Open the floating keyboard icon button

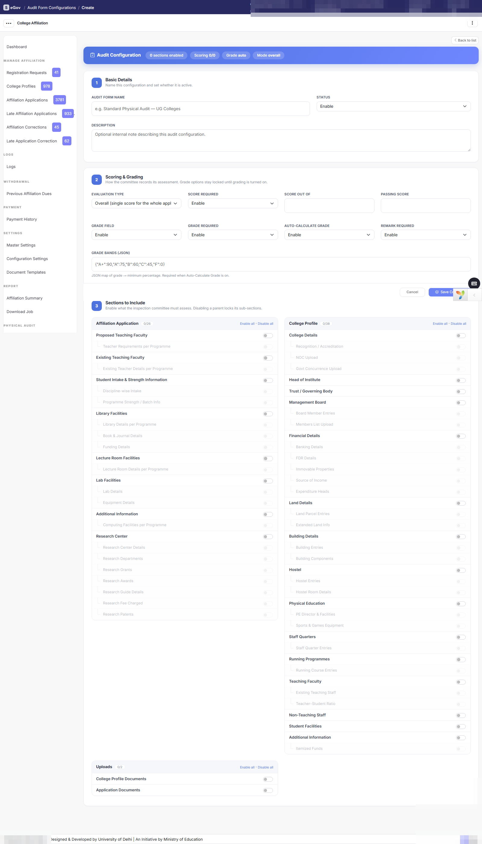click(x=474, y=284)
